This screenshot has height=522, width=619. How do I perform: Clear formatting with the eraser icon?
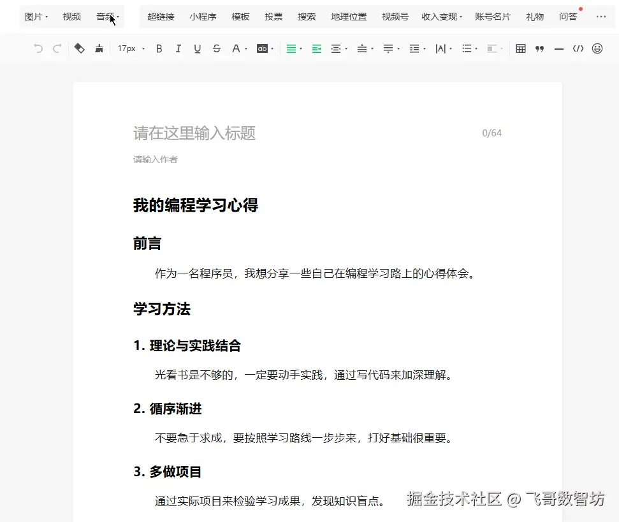click(x=79, y=48)
